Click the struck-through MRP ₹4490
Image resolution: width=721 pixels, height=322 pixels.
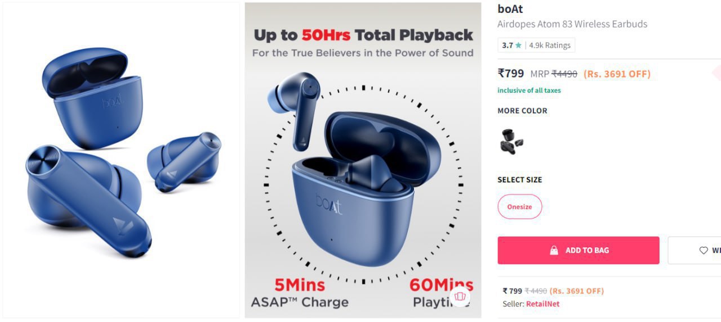[x=564, y=74]
